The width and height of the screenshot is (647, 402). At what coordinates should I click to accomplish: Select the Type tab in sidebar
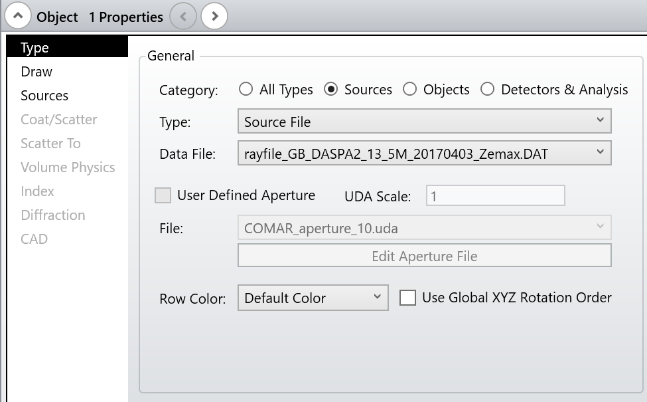(x=35, y=48)
